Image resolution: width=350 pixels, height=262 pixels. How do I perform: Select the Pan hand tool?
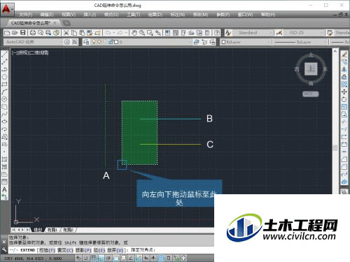134,33
